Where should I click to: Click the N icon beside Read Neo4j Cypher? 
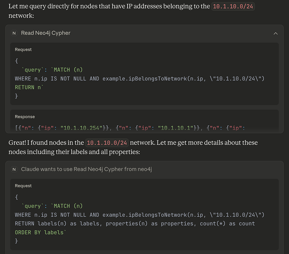(14, 33)
